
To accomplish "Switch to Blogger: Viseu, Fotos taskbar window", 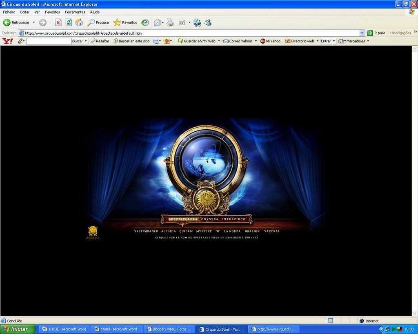I will click(169, 329).
